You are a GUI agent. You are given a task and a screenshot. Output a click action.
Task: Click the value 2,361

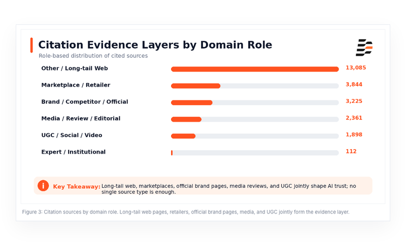point(354,118)
